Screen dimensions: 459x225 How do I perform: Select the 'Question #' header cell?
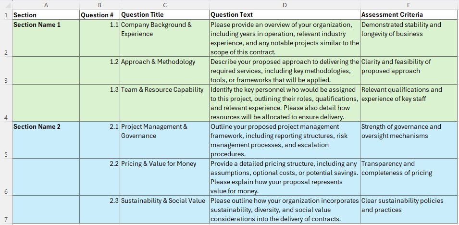(99, 15)
